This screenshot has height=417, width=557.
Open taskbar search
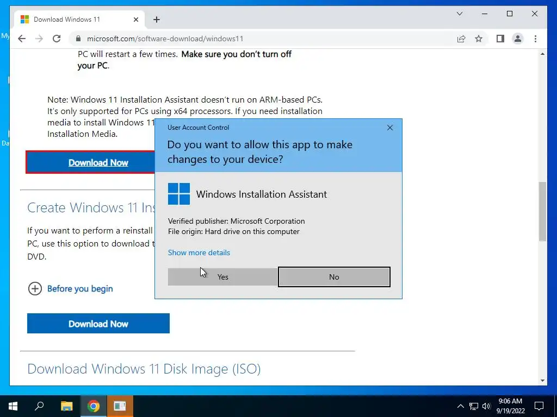(39, 406)
